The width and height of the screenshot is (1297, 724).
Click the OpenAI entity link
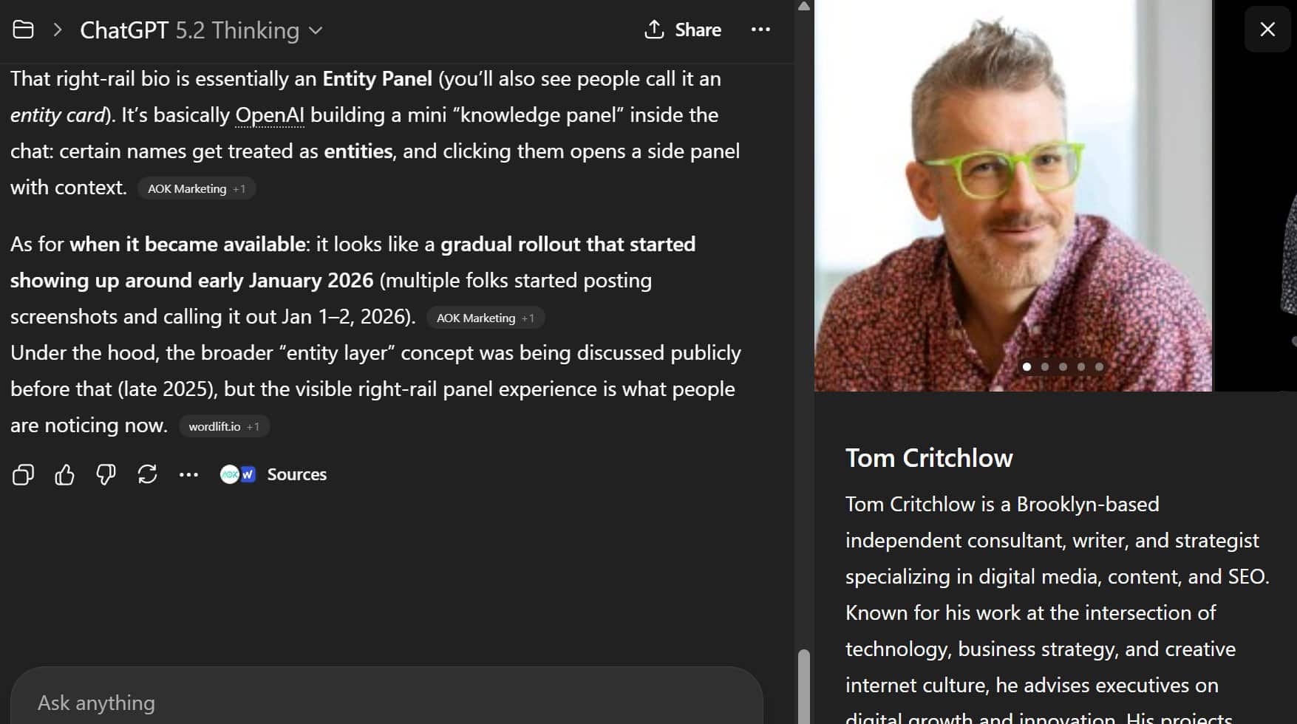pyautogui.click(x=270, y=115)
